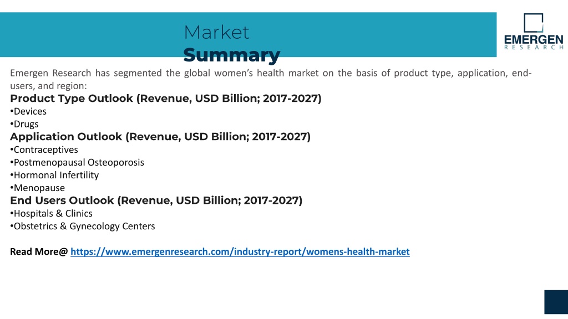The image size is (568, 319).
Task: Click the Application Outlook heading
Action: [160, 137]
